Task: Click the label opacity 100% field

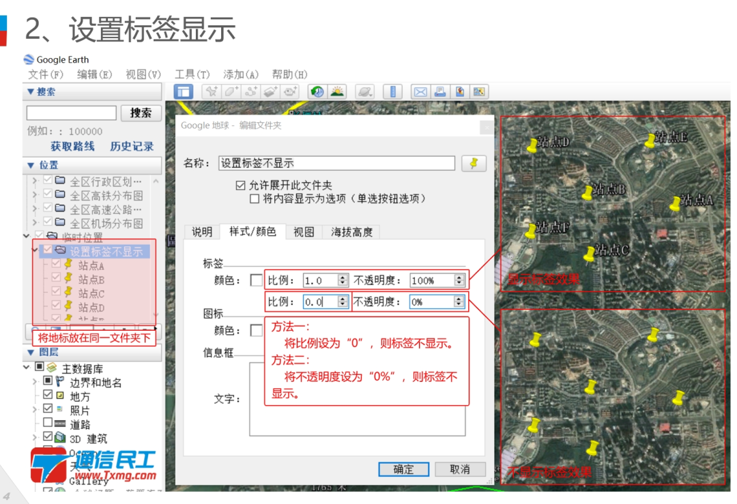Action: (x=437, y=280)
